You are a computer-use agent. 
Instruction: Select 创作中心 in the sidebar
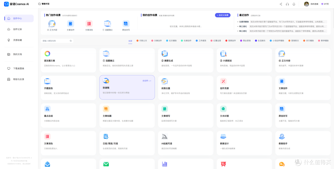click(x=19, y=19)
